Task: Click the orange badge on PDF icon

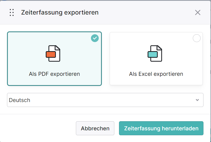Action: click(x=51, y=55)
